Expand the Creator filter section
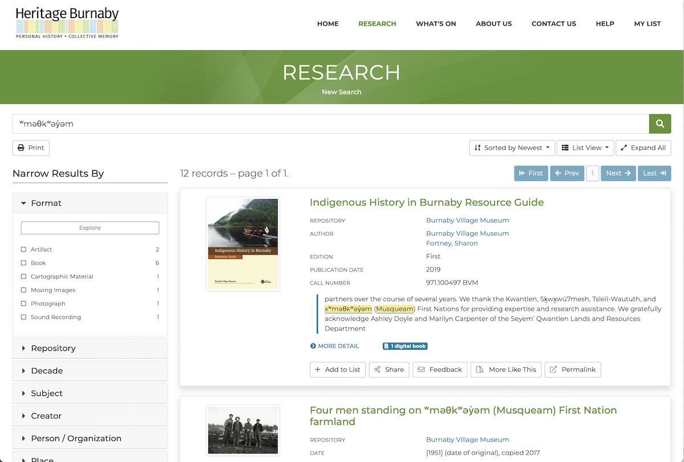Image resolution: width=684 pixels, height=462 pixels. tap(90, 416)
